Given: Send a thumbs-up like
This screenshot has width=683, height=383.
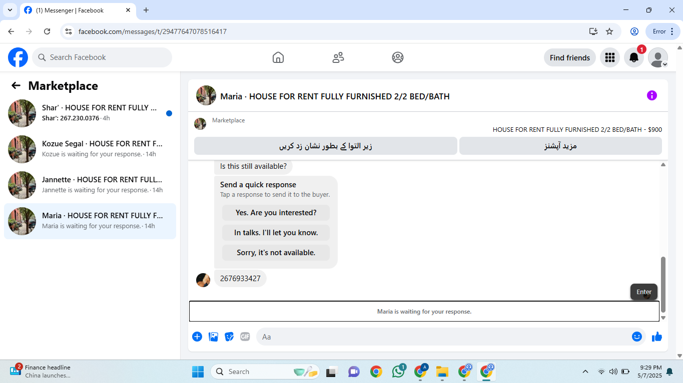Looking at the screenshot, I should coord(657,337).
